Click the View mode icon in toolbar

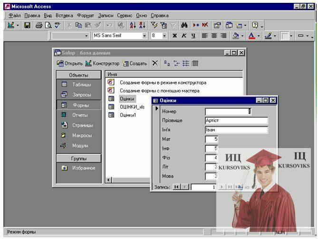(x=10, y=25)
